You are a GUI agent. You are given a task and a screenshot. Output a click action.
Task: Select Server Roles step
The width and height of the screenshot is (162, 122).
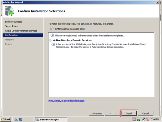tap(11, 26)
